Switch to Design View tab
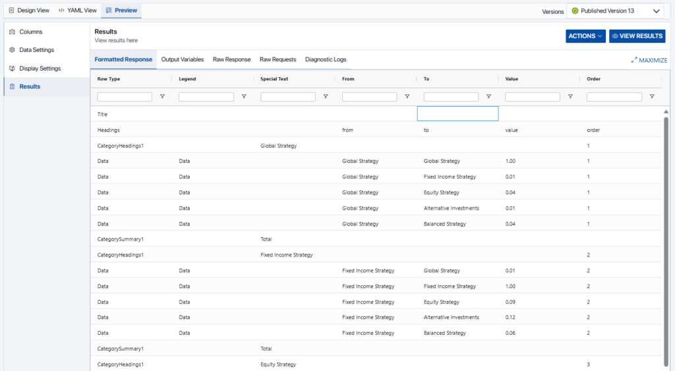Image resolution: width=675 pixels, height=371 pixels. click(29, 11)
